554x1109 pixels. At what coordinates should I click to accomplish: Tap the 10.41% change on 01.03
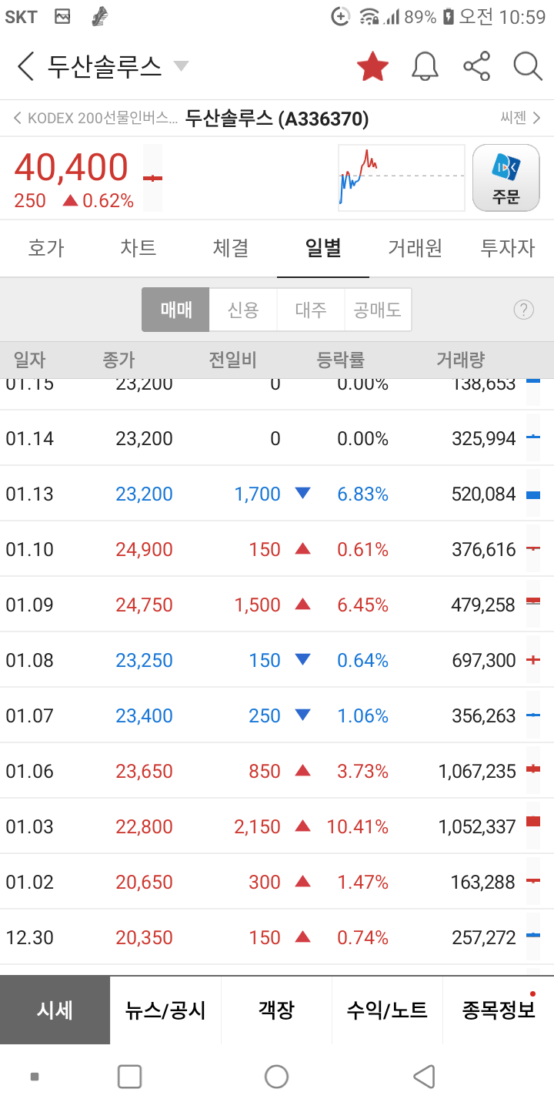click(x=358, y=826)
